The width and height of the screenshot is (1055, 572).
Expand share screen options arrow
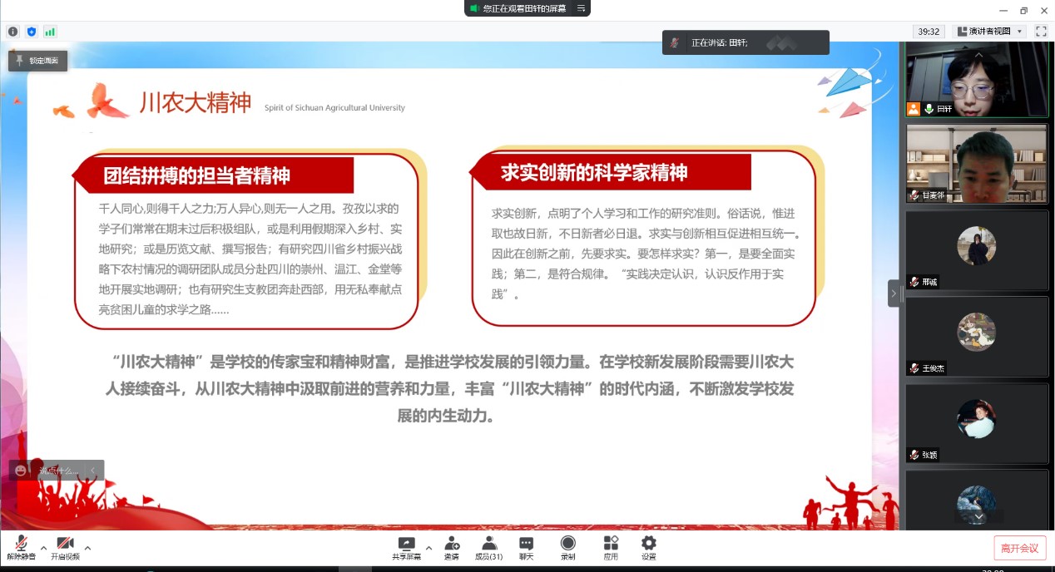[x=429, y=548]
